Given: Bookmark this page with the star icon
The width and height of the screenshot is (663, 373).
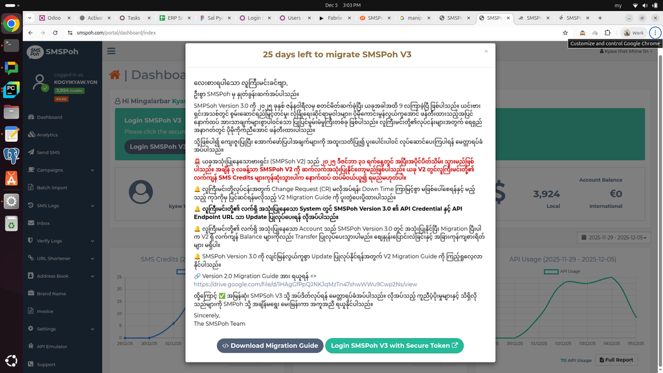Looking at the screenshot, I should pyautogui.click(x=565, y=32).
